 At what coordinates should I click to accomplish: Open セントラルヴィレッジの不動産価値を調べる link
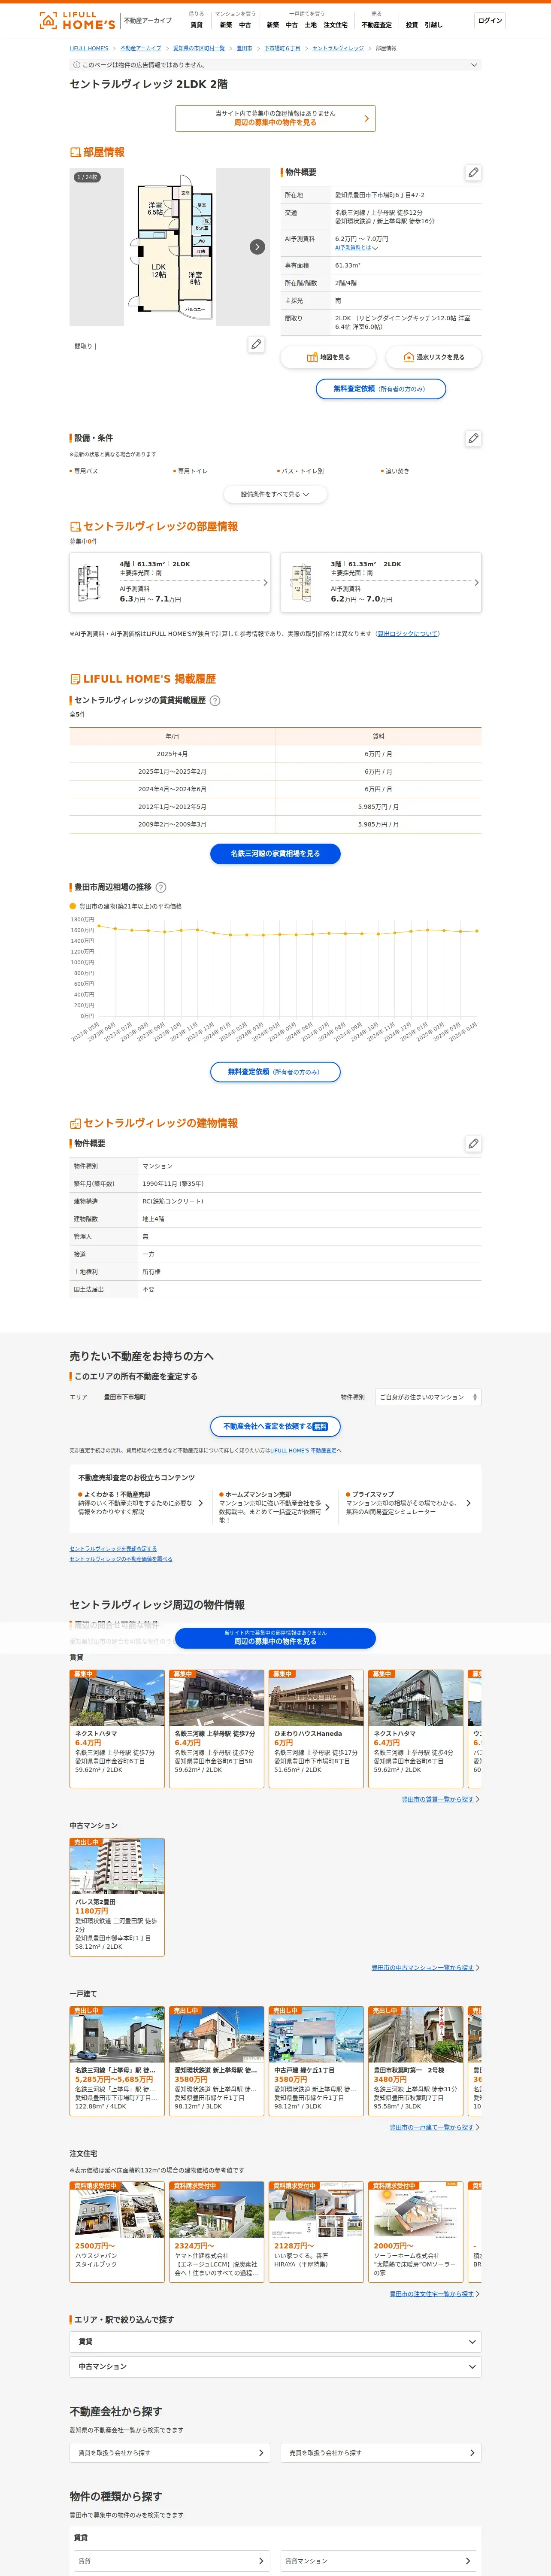[121, 1559]
